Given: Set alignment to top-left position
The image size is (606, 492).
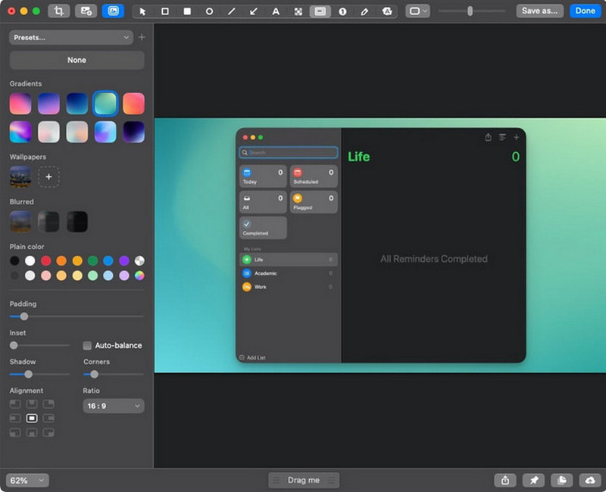Looking at the screenshot, I should (x=15, y=404).
